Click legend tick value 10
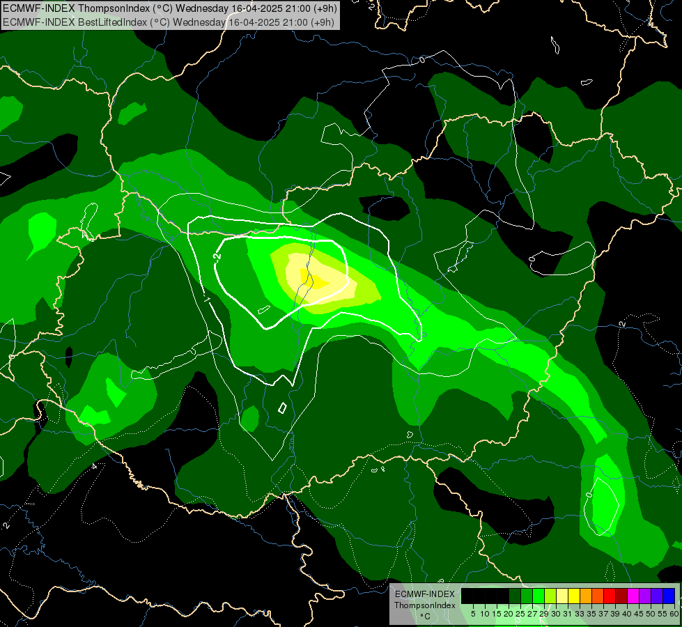Viewport: 682px width, 627px height. [x=485, y=614]
